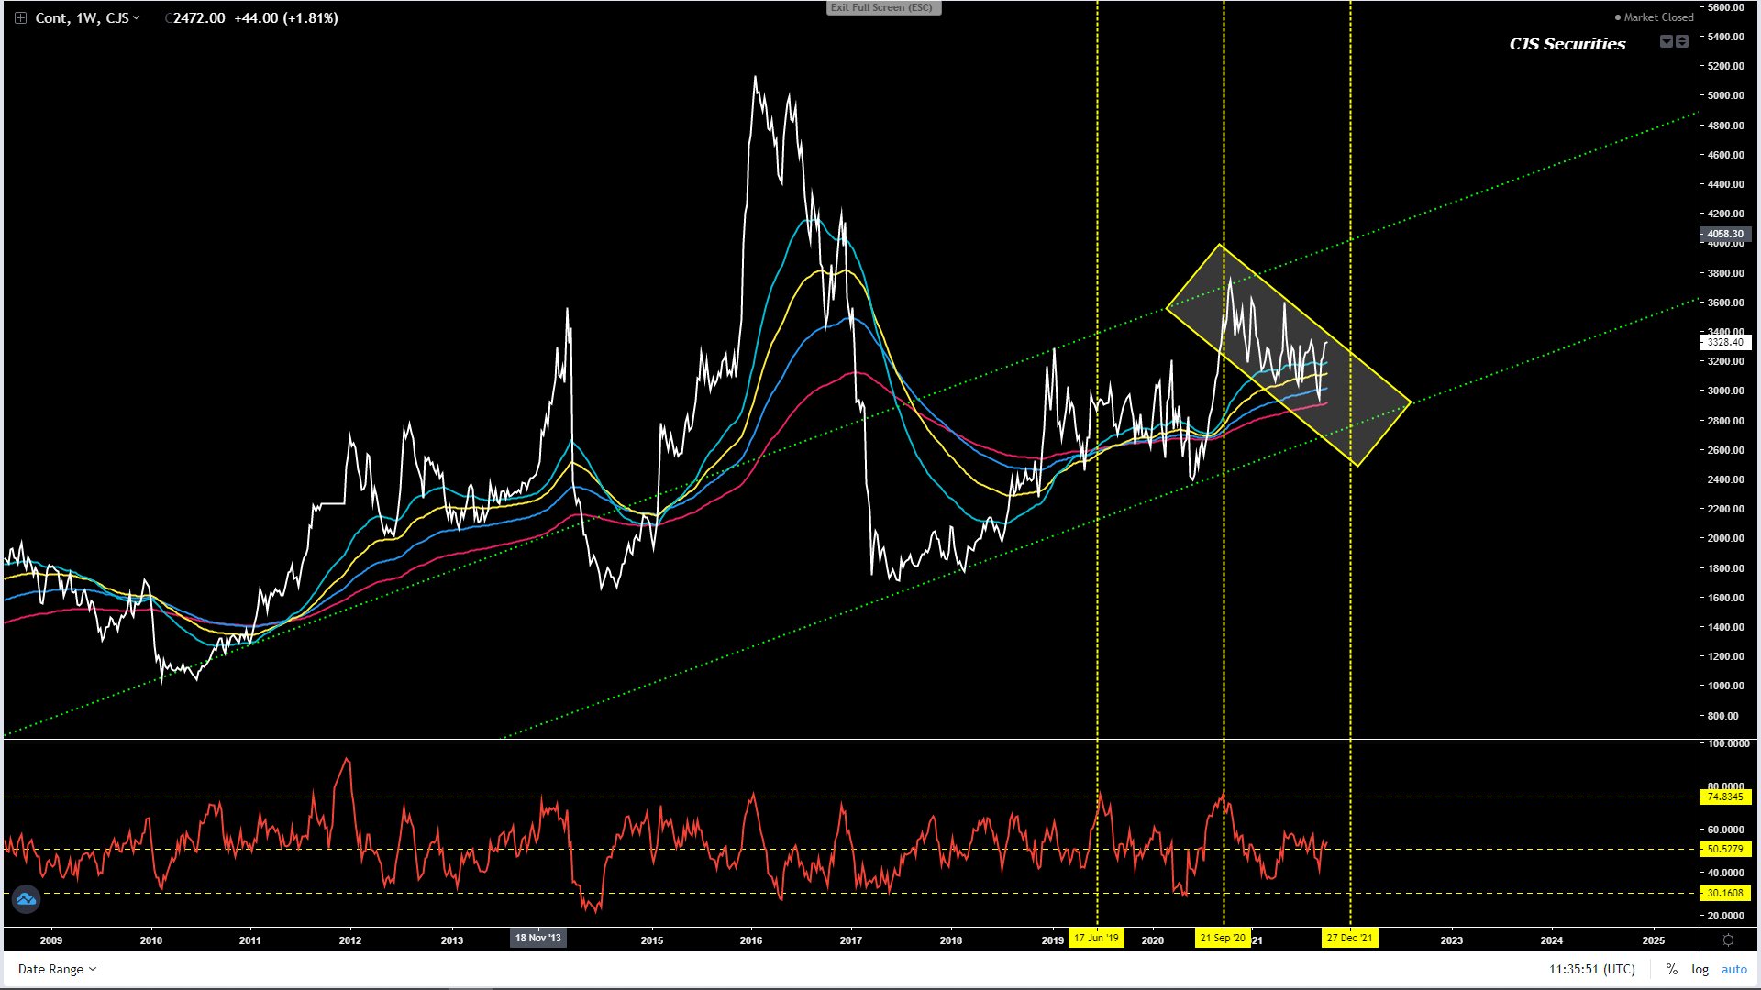1761x990 pixels.
Task: Toggle log scale mode
Action: pyautogui.click(x=1700, y=969)
